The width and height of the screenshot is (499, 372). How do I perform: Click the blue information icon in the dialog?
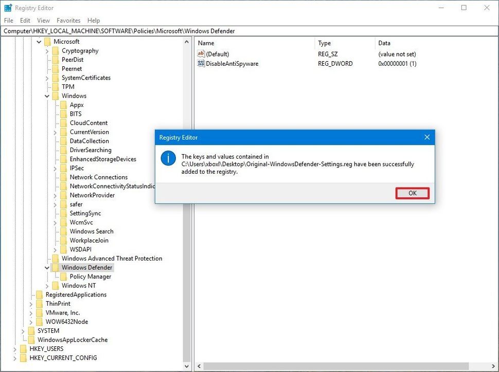pyautogui.click(x=168, y=158)
